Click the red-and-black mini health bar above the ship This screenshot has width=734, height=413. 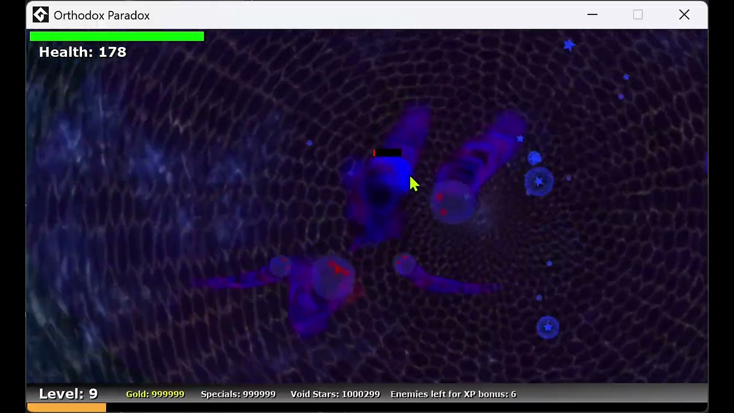387,153
